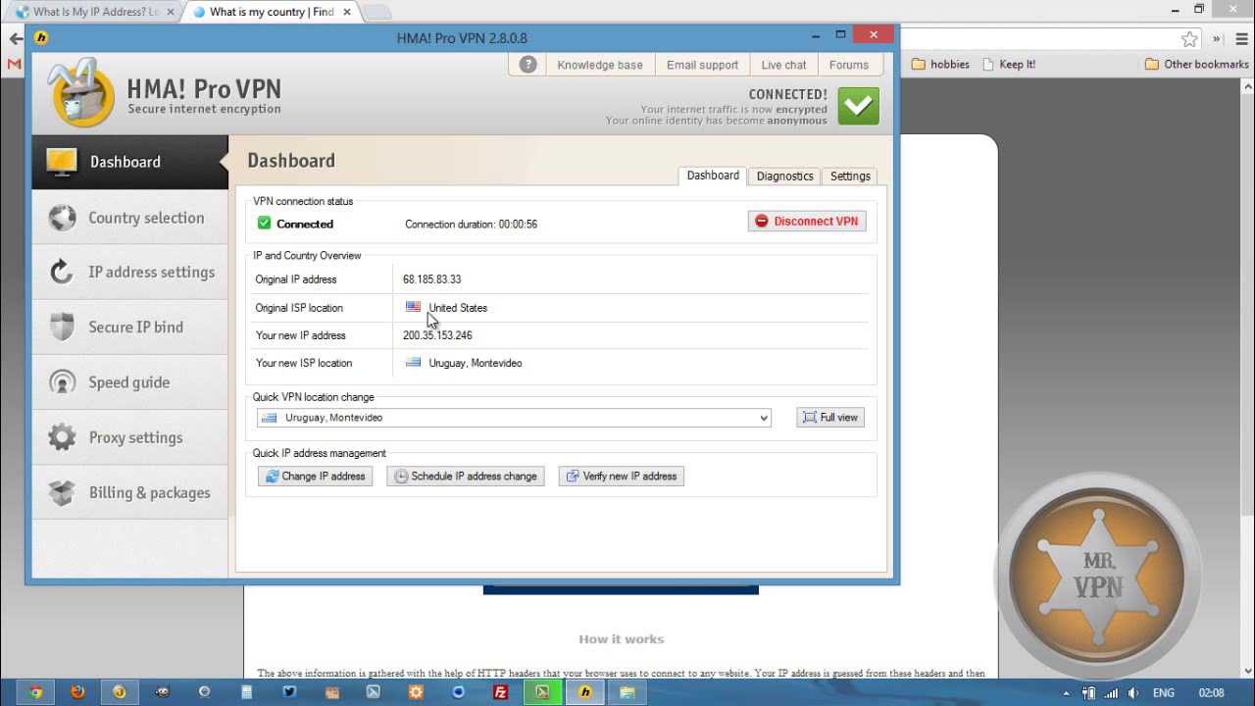This screenshot has width=1255, height=706.
Task: Click ENG language indicator
Action: 1163,692
